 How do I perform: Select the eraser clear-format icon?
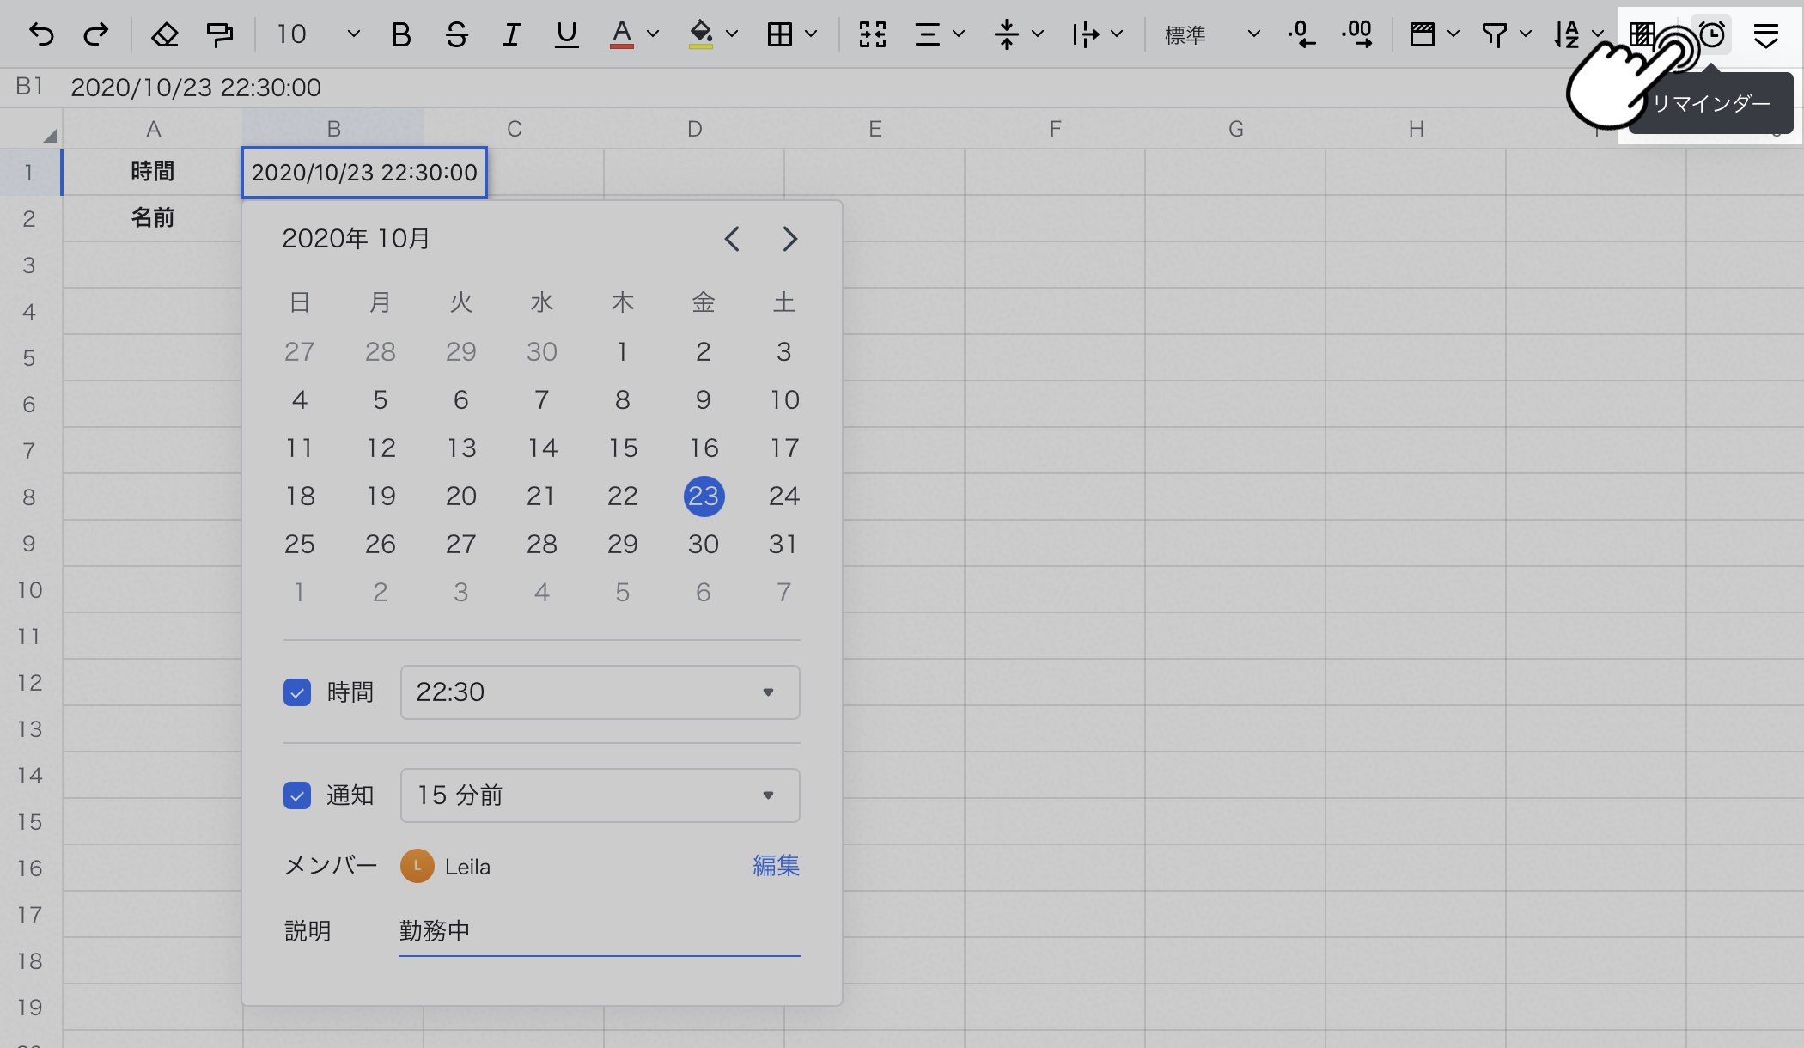(164, 34)
